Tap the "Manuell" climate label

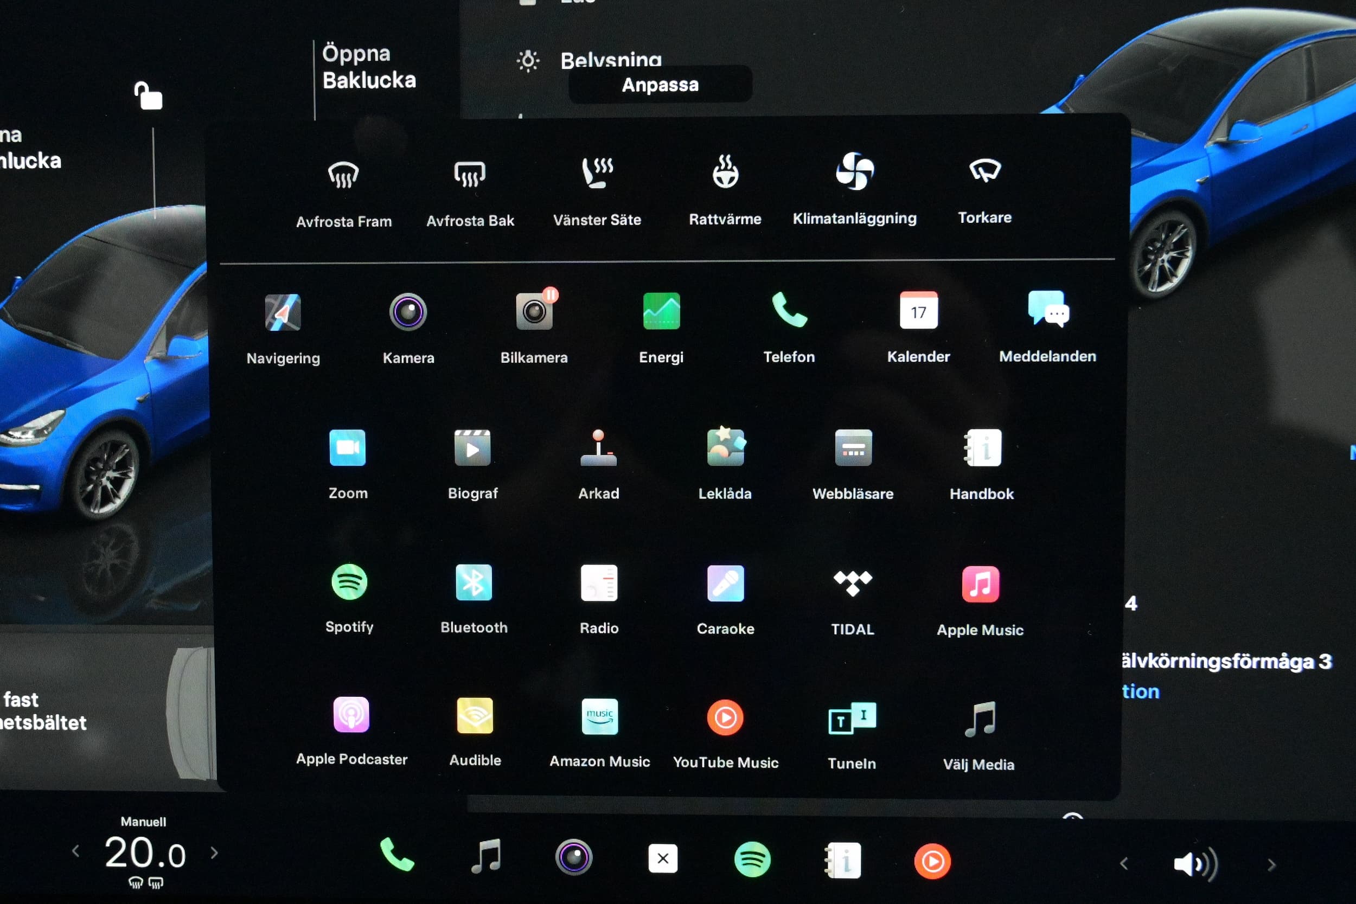pos(143,822)
